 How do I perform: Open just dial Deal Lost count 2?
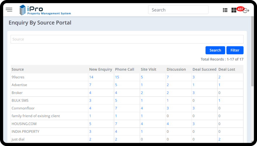[219, 139]
